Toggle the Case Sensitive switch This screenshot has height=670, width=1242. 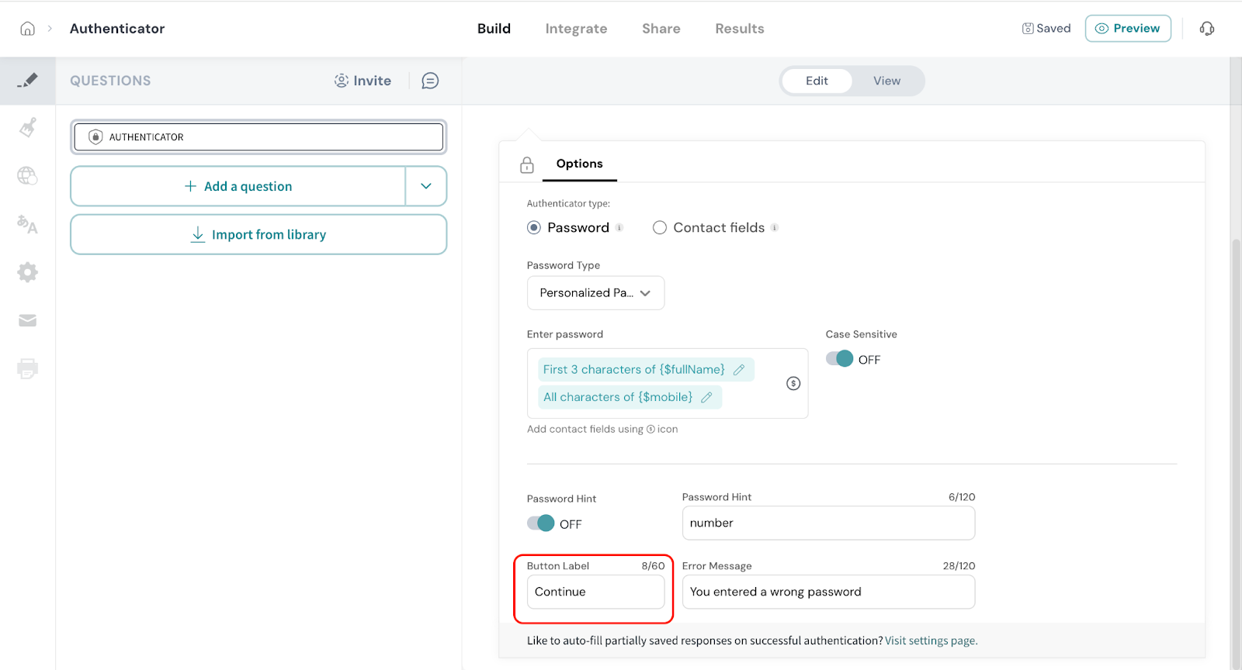pos(839,359)
